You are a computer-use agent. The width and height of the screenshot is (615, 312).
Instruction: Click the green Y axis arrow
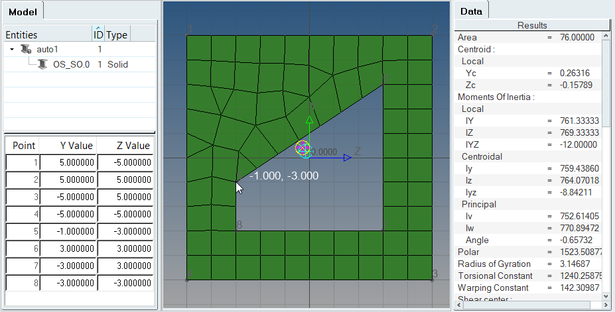308,121
